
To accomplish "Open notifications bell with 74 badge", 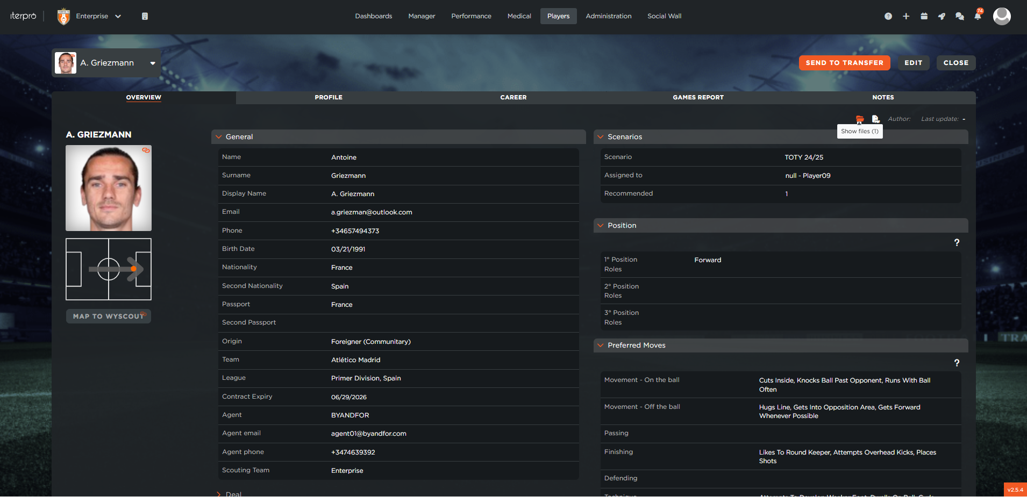I will (978, 16).
